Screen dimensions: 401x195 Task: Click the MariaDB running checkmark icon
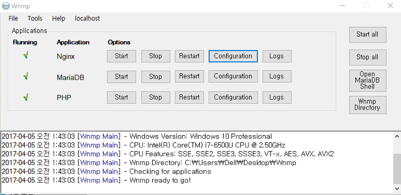click(x=25, y=76)
